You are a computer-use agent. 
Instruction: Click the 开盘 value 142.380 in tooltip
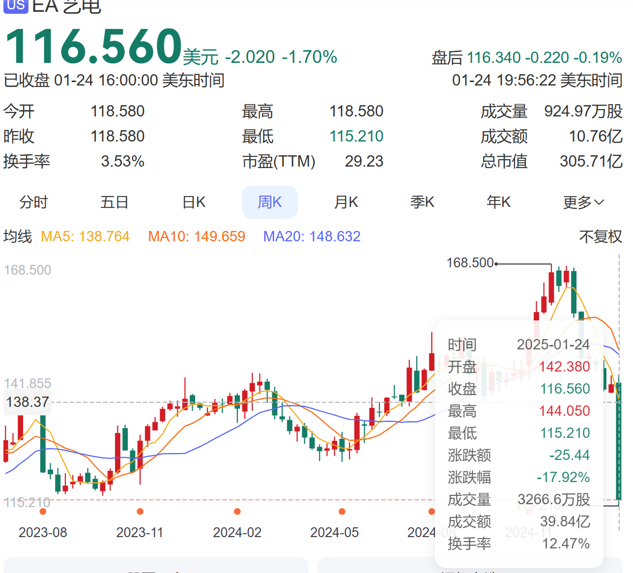coord(565,367)
